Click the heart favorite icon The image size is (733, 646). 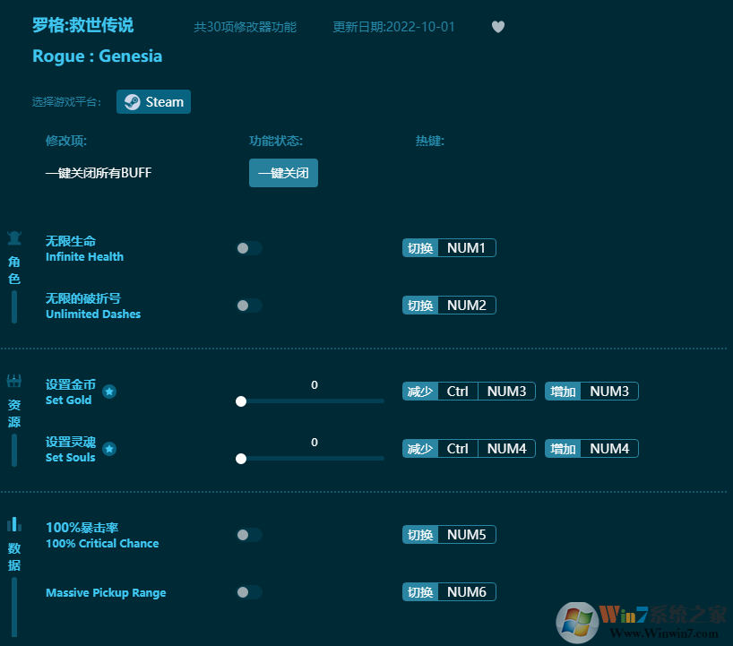pos(498,27)
